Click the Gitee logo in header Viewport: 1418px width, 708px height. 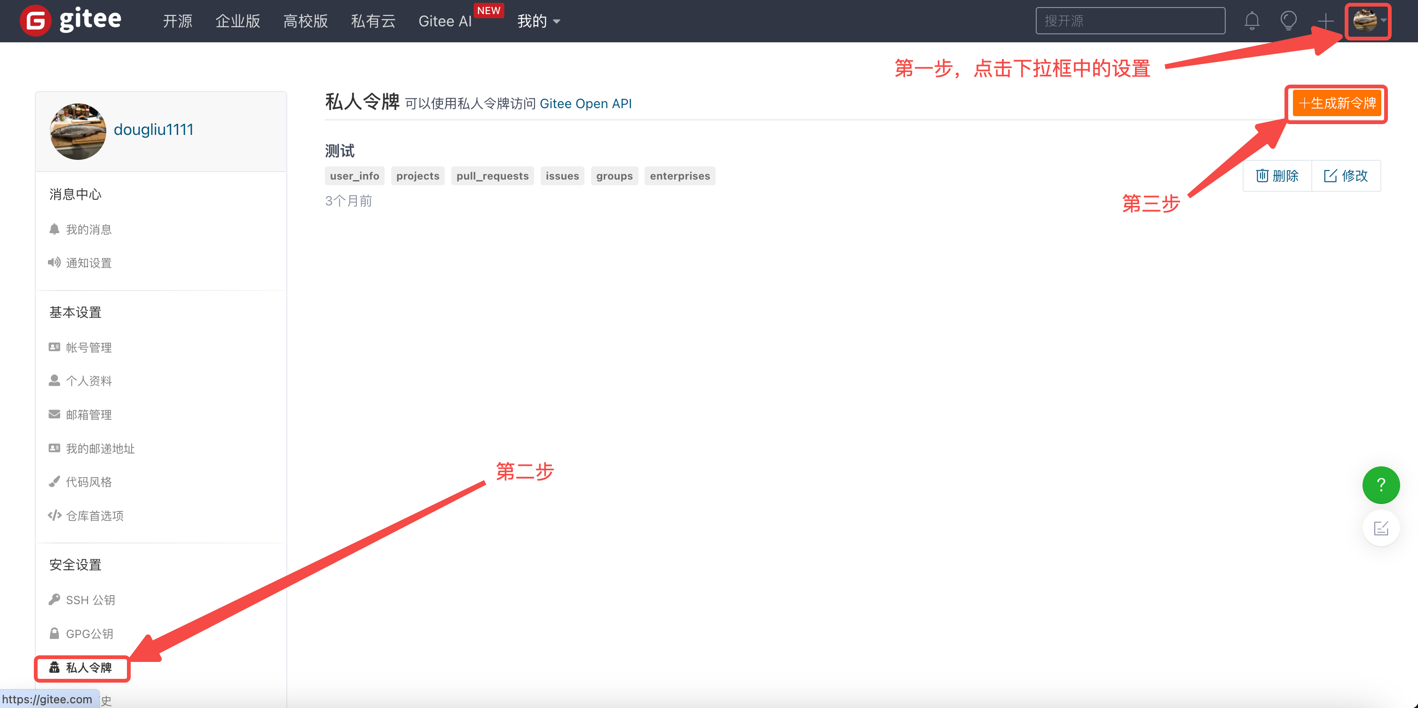click(71, 20)
